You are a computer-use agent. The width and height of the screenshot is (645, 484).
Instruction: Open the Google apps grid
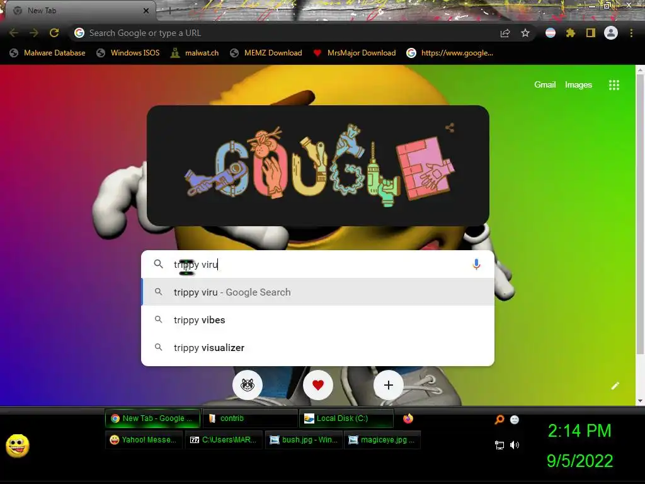click(614, 85)
